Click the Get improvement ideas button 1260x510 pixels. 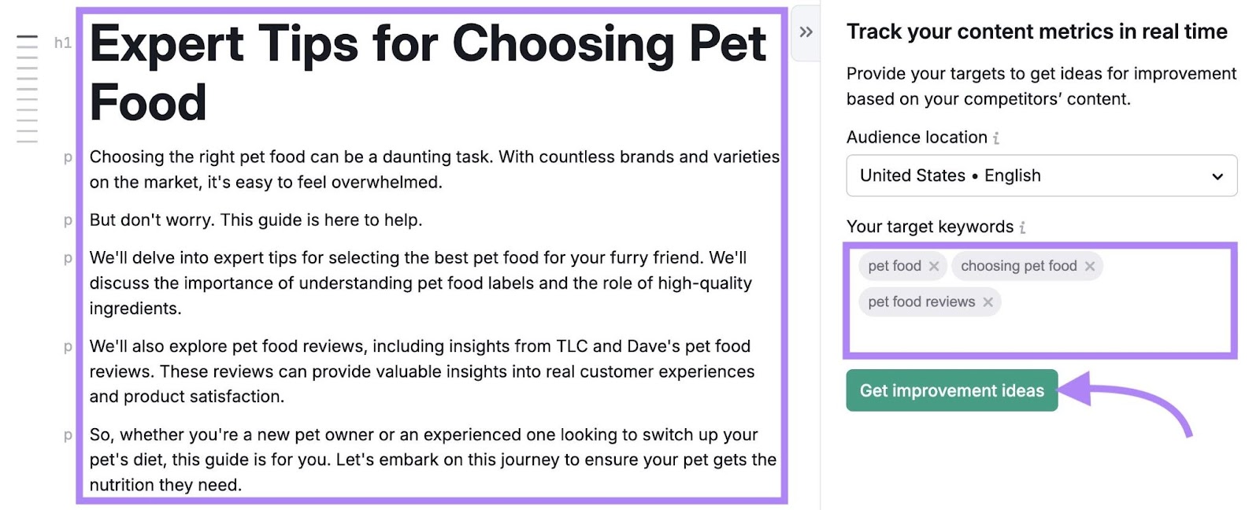(x=951, y=390)
